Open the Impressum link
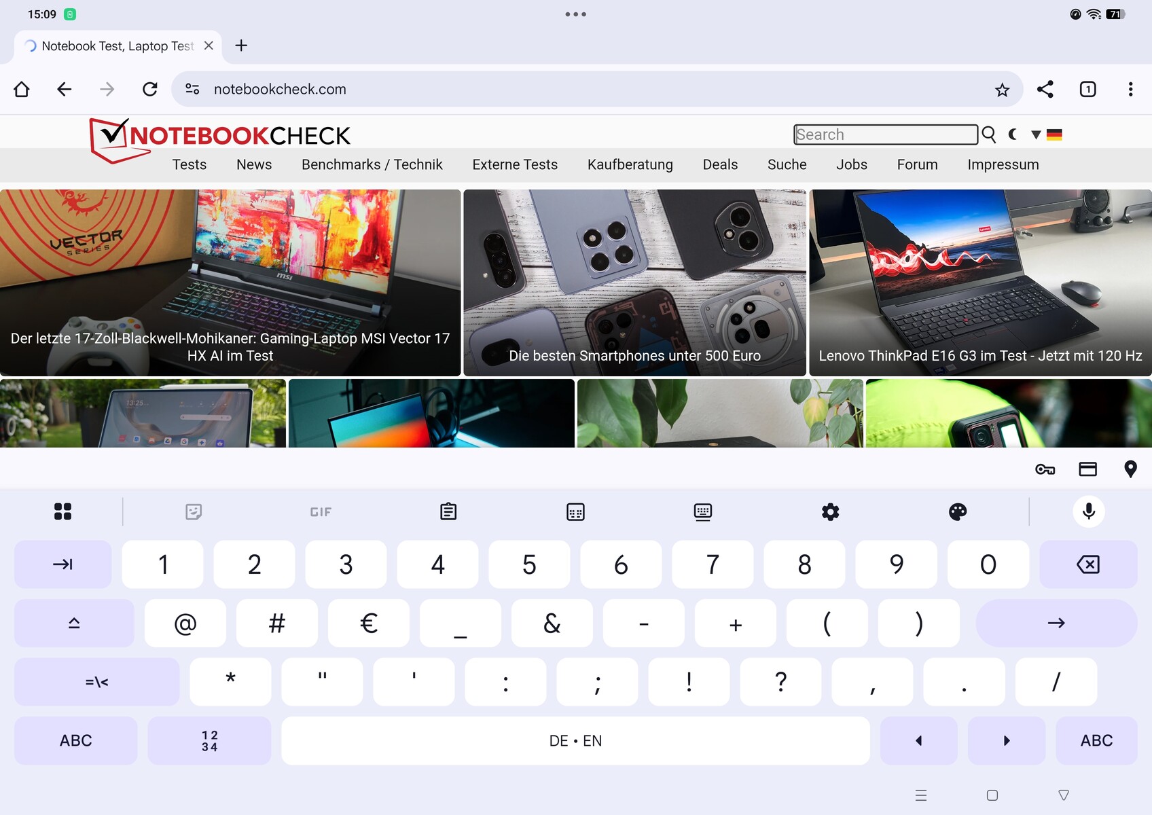The width and height of the screenshot is (1152, 815). coord(1003,164)
